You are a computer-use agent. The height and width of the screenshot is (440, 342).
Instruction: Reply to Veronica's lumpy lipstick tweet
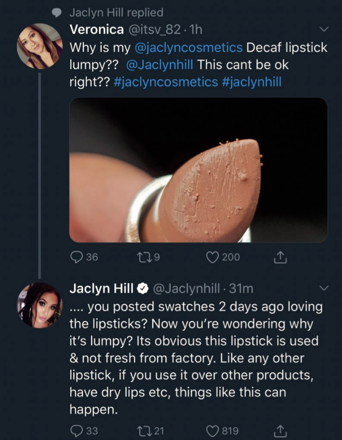(78, 257)
